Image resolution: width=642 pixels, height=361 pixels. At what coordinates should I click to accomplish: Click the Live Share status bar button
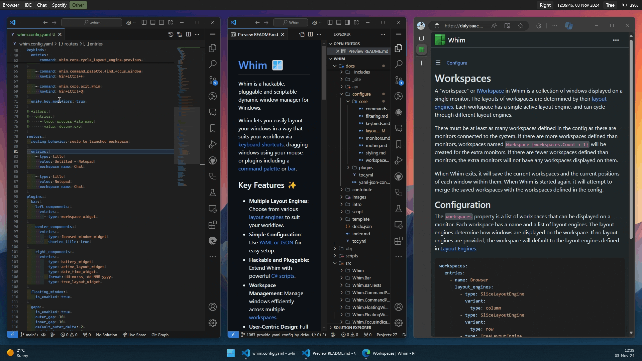(134, 335)
